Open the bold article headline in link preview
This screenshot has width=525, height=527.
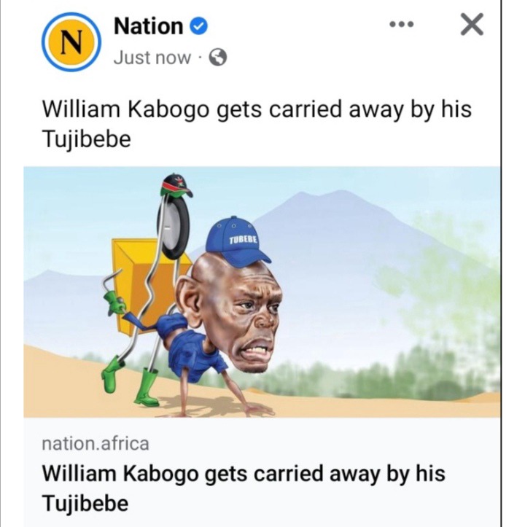pos(244,488)
